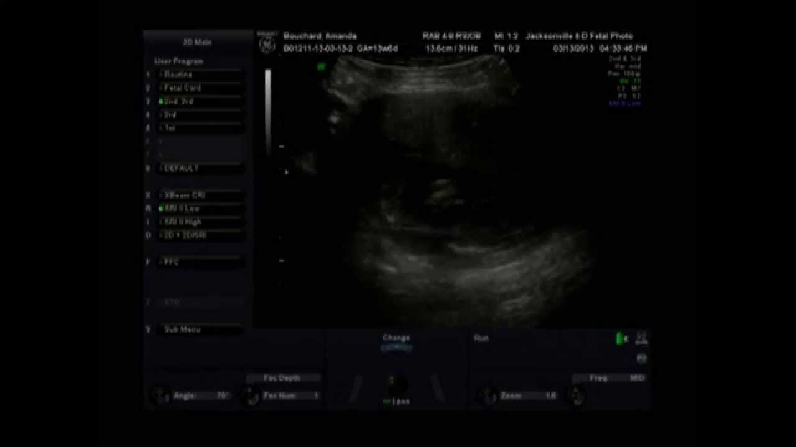796x447 pixels.
Task: Select the 2nd 3rd user program
Action: [x=200, y=101]
